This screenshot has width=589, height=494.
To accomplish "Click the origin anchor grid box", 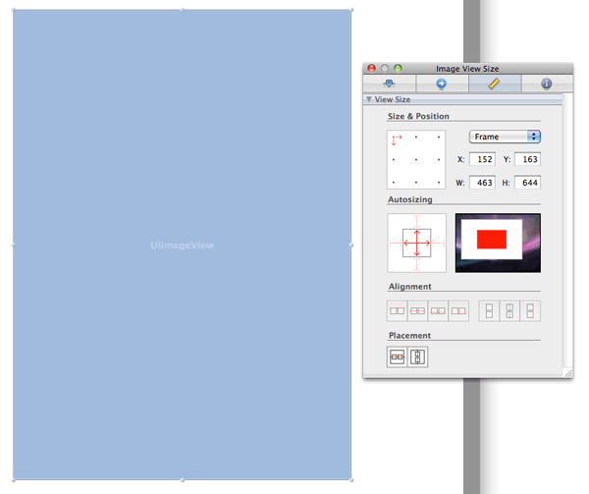I will pos(416,159).
